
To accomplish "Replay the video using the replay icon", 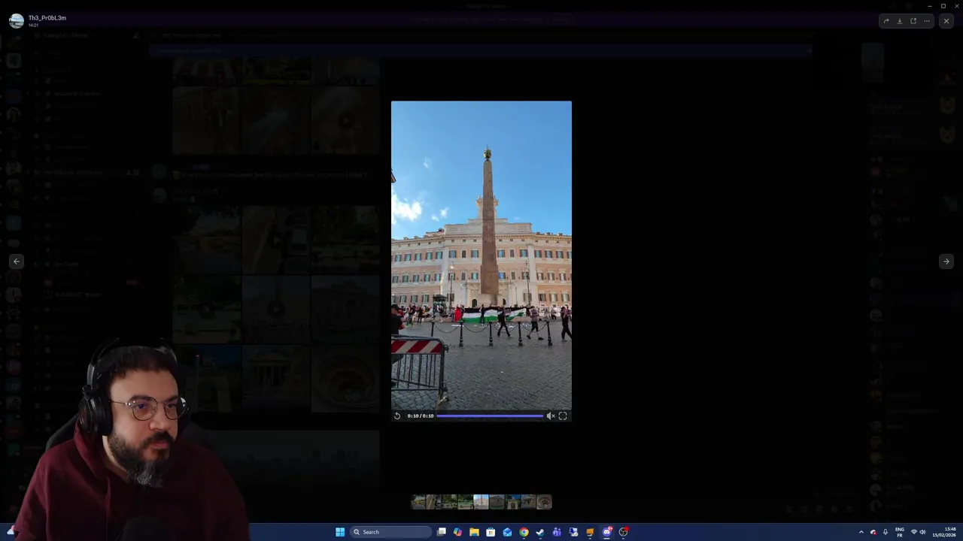I will coord(397,416).
